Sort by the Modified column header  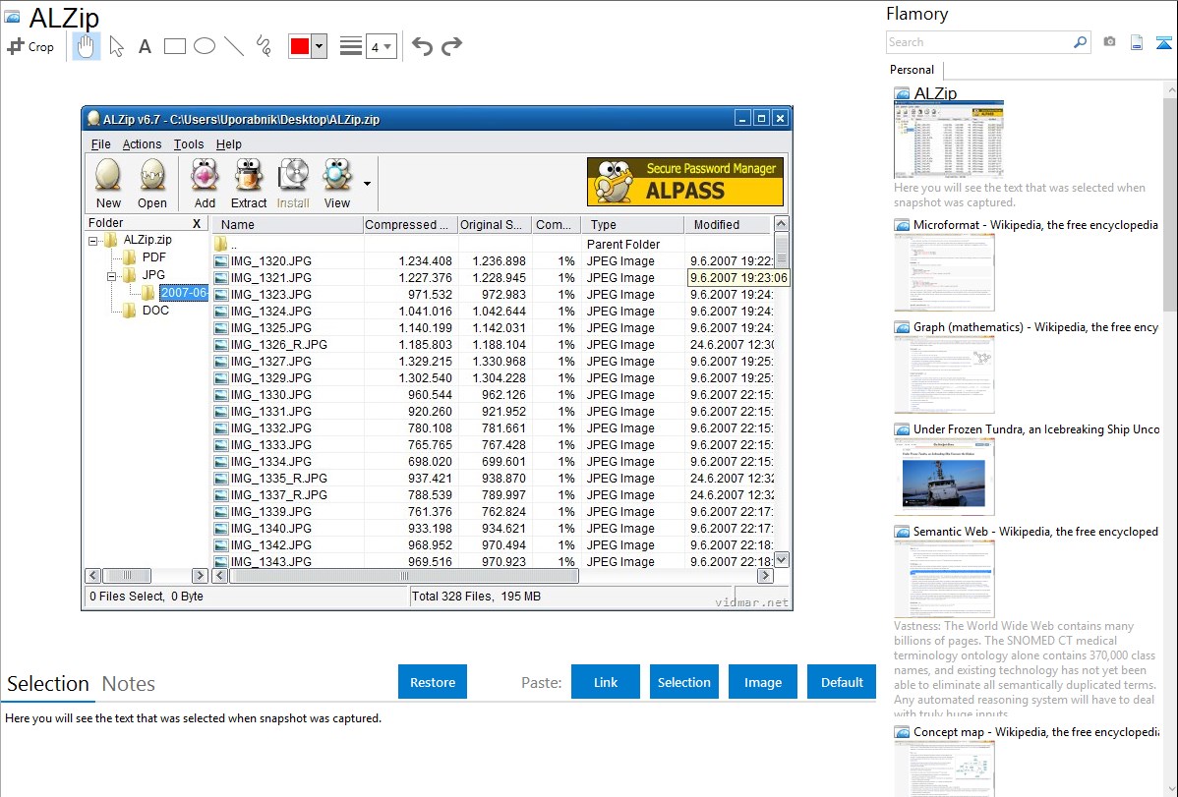728,225
